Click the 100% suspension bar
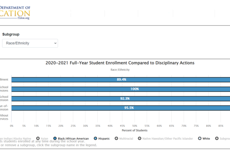This screenshot has height=153, width=230. (121, 89)
